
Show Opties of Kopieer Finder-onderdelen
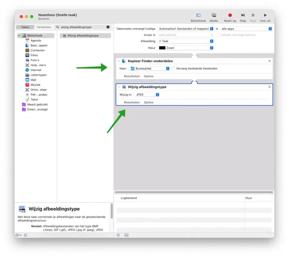tap(149, 76)
